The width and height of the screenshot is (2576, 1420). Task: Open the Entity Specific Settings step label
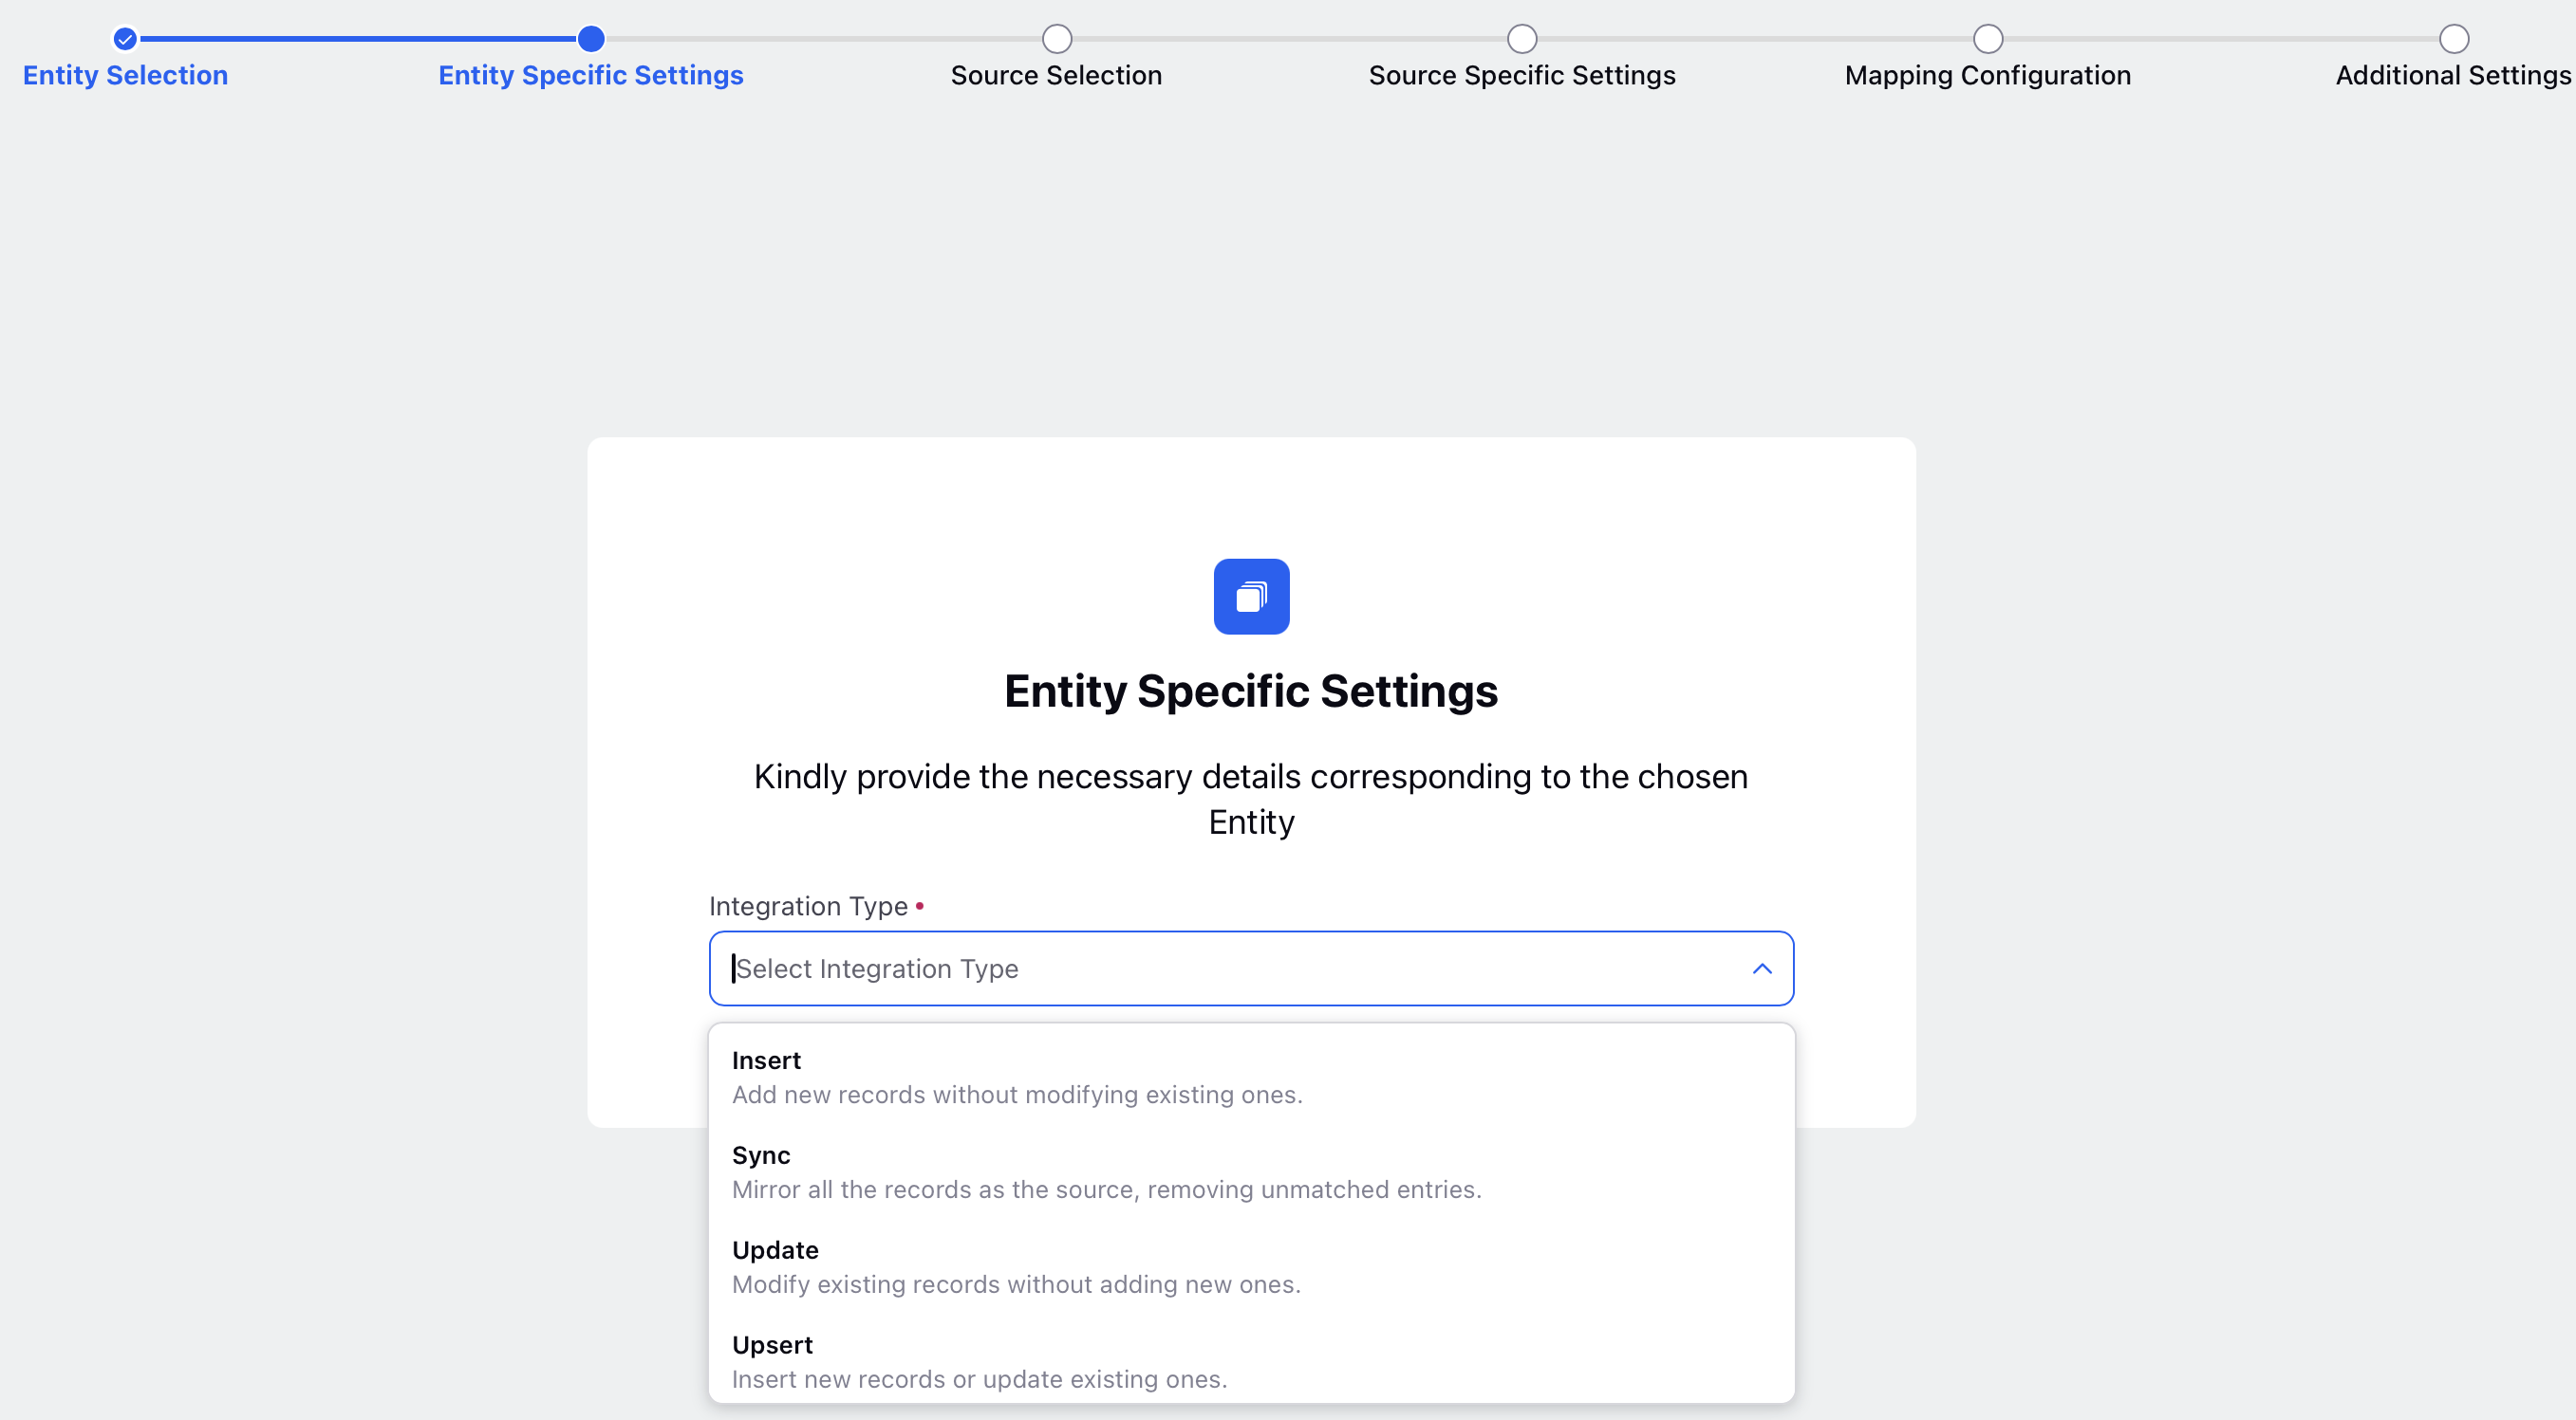pyautogui.click(x=591, y=75)
